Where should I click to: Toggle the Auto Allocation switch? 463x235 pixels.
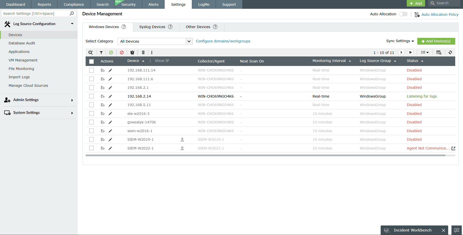click(403, 14)
